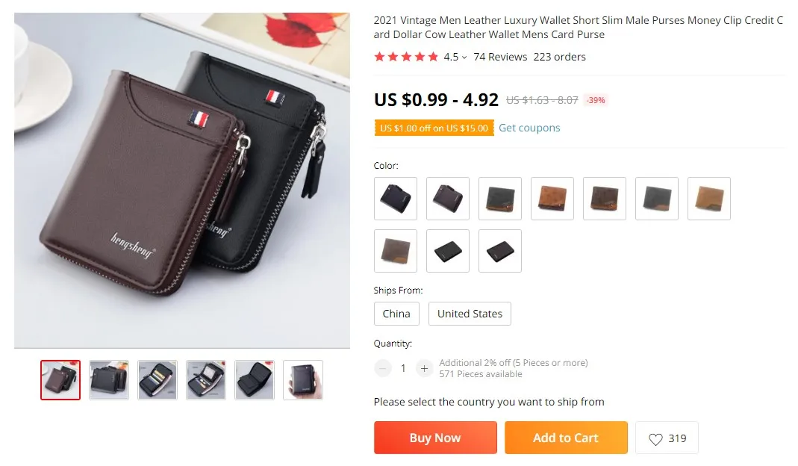Viewport: 798px width, 466px height.
Task: Open the 74 Reviews link
Action: (500, 57)
